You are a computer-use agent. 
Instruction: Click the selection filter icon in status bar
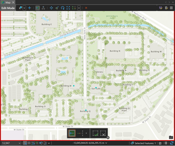(x=160, y=143)
